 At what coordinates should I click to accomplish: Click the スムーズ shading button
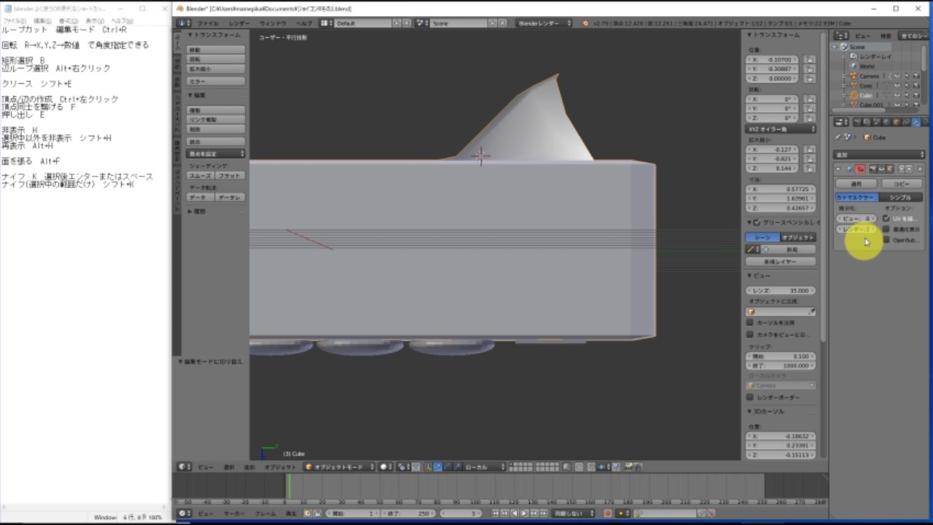(x=200, y=176)
